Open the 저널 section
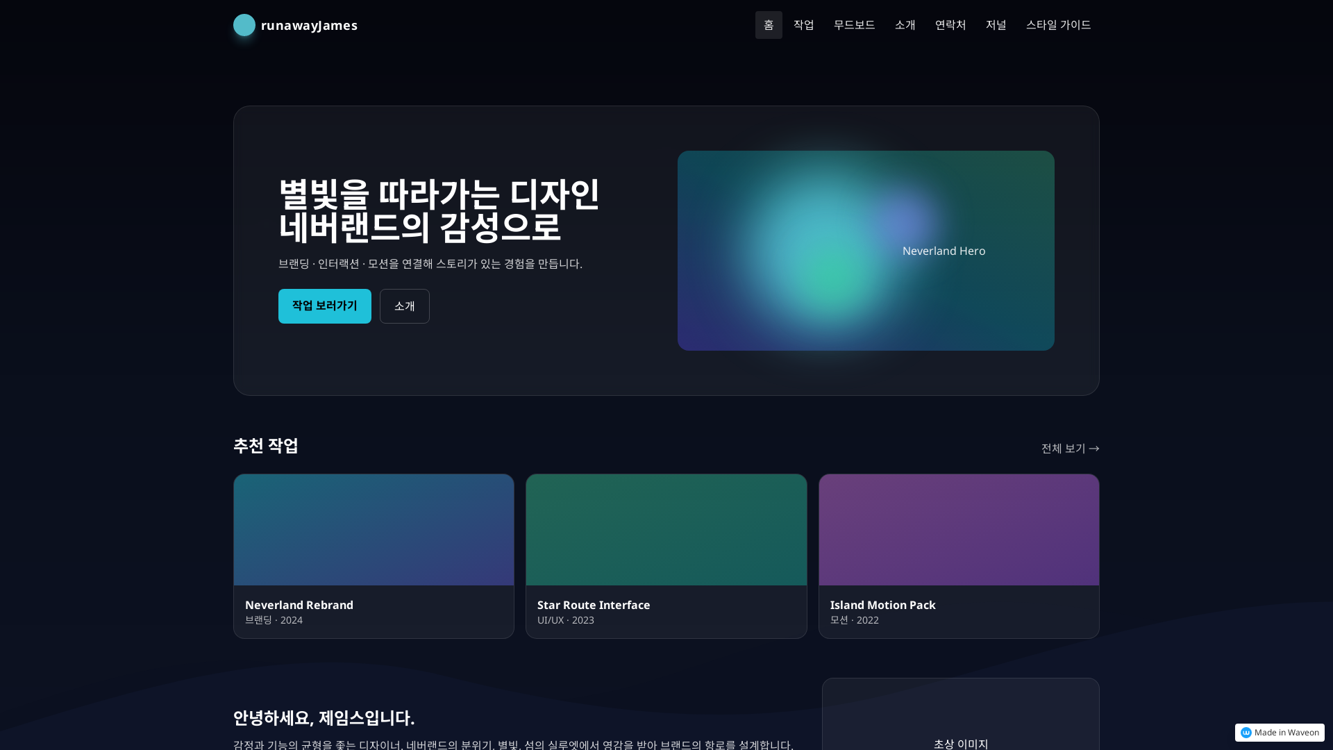This screenshot has width=1333, height=750. (x=996, y=25)
